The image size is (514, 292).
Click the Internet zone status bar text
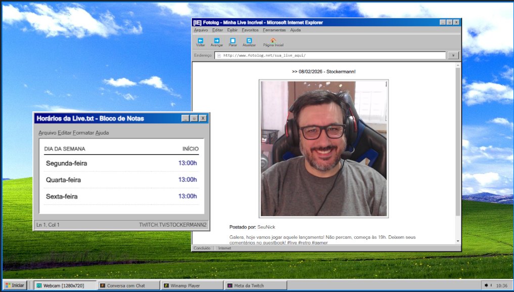click(x=224, y=248)
